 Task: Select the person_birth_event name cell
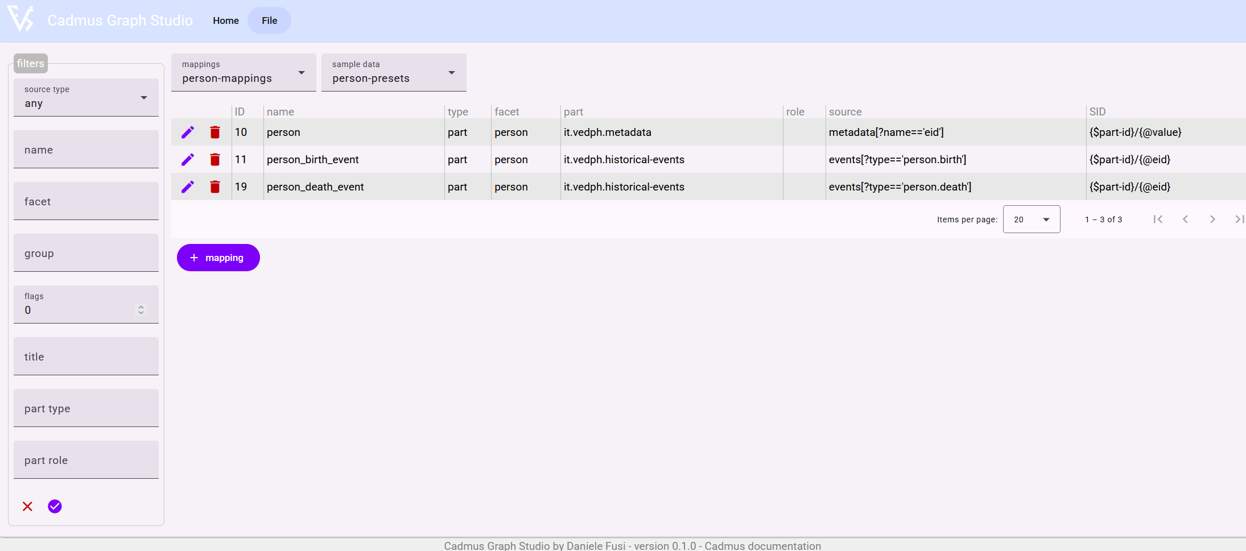pos(353,160)
